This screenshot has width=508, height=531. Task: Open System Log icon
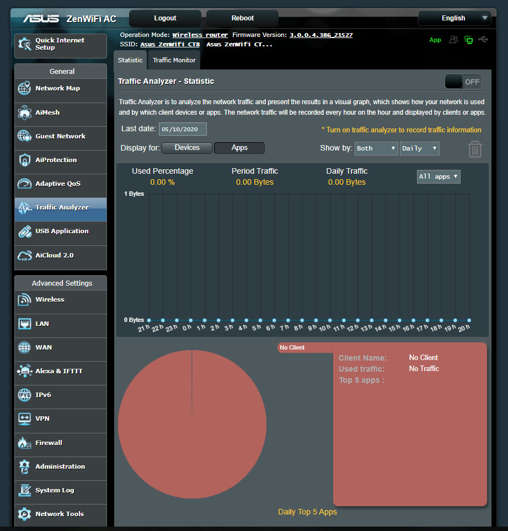[24, 490]
